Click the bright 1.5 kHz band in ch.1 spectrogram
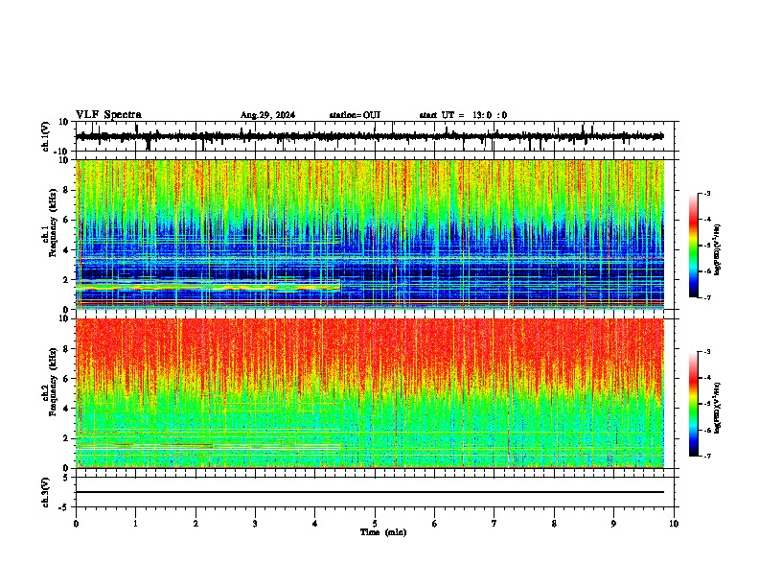The height and width of the screenshot is (587, 759). click(208, 288)
